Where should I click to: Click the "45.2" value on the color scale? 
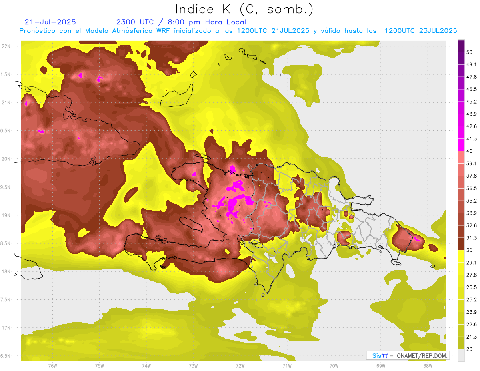pyautogui.click(x=472, y=102)
